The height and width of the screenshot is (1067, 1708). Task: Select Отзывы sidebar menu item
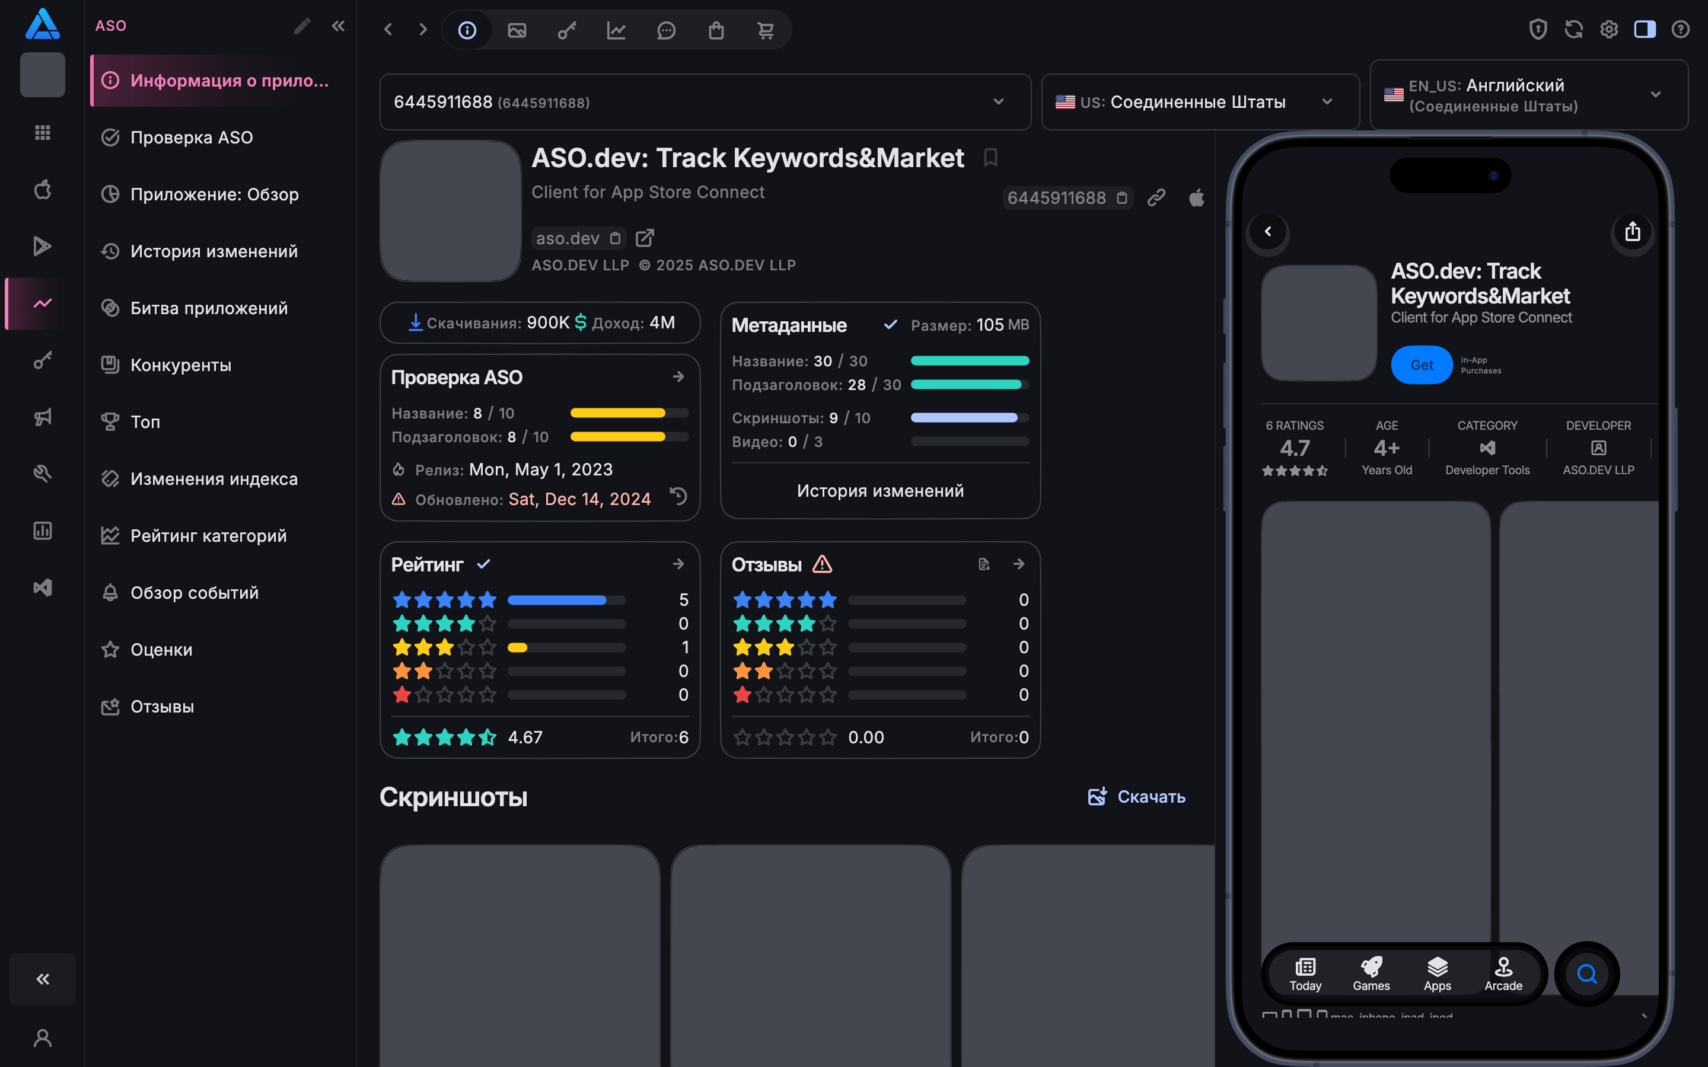tap(219, 707)
